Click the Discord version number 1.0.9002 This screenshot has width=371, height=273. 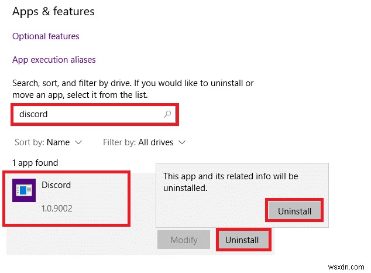(x=57, y=208)
